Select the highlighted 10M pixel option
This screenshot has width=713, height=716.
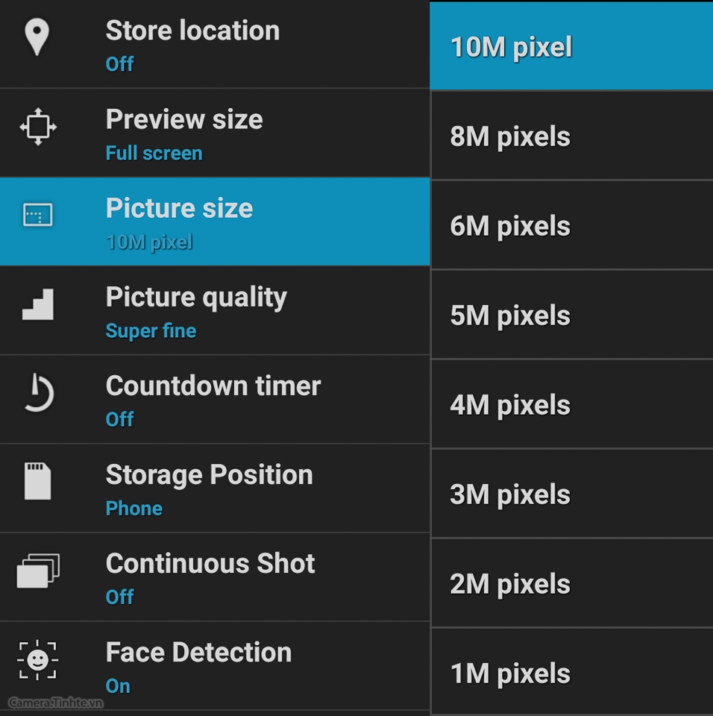pyautogui.click(x=572, y=46)
